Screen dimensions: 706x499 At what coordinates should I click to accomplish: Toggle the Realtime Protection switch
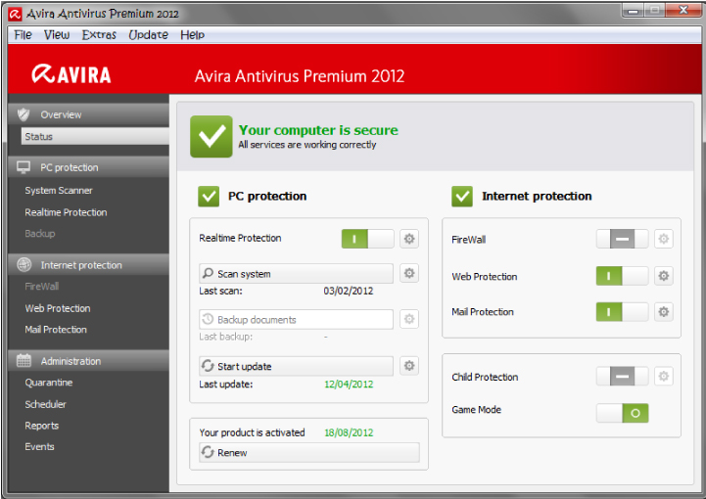(x=367, y=239)
